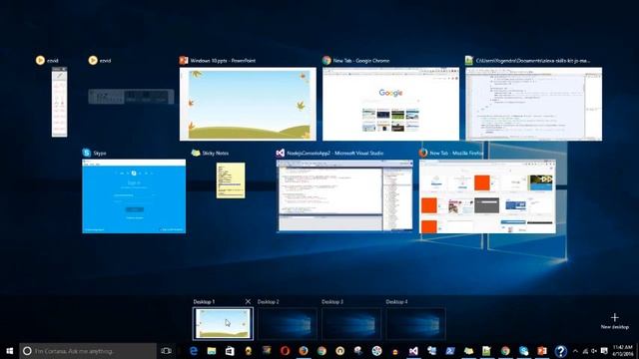
Task: Open the Notepad++ taskbar icon
Action: coord(486,351)
